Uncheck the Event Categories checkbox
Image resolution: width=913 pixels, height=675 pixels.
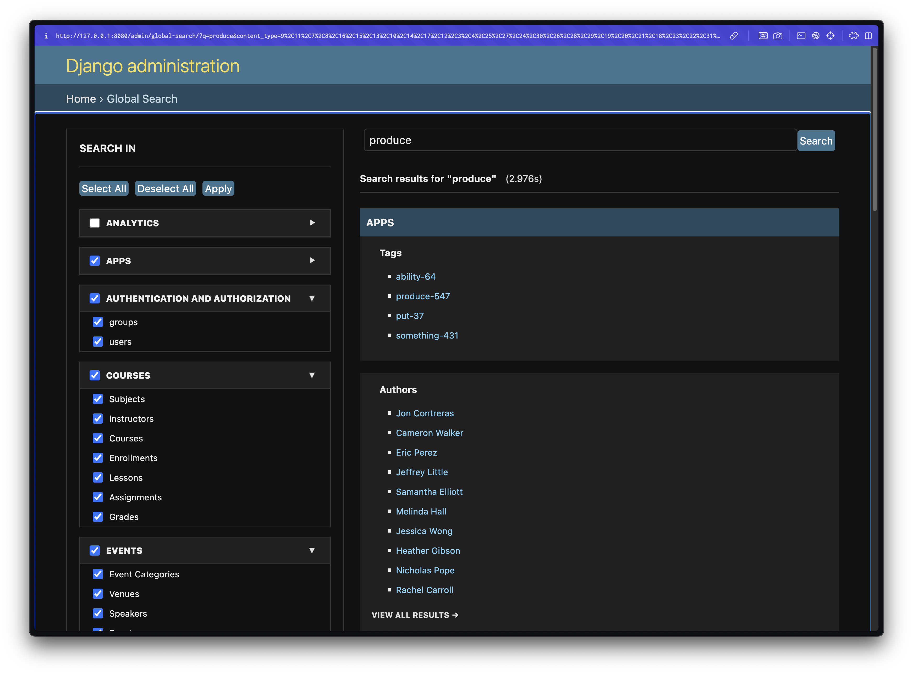[x=98, y=574]
